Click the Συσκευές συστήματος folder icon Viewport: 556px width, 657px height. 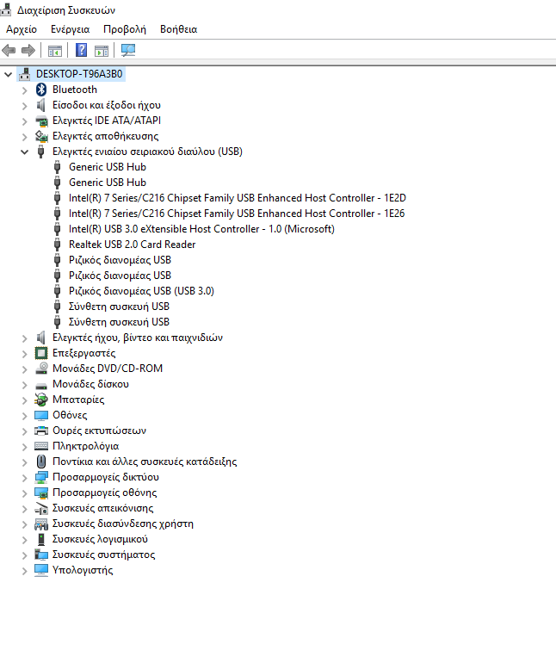tap(41, 555)
